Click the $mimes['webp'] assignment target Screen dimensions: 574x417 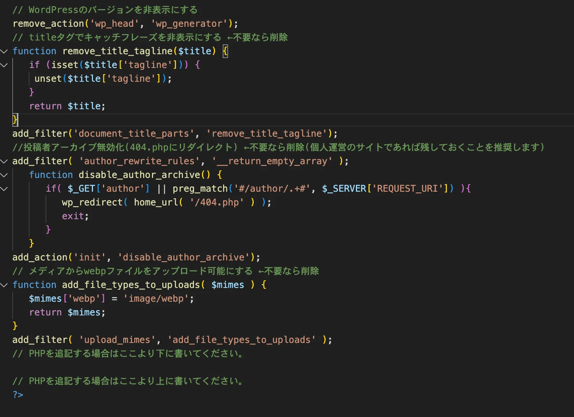pyautogui.click(x=67, y=299)
